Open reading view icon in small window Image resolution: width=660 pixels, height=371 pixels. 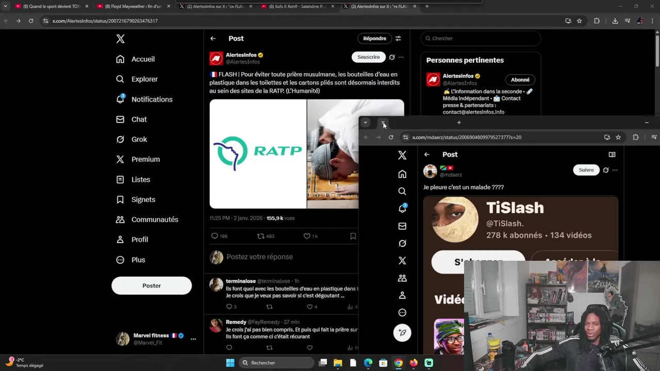tap(612, 155)
